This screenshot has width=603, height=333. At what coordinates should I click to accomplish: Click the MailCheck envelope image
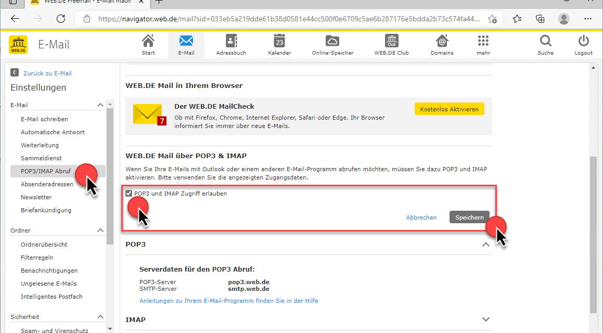point(150,114)
